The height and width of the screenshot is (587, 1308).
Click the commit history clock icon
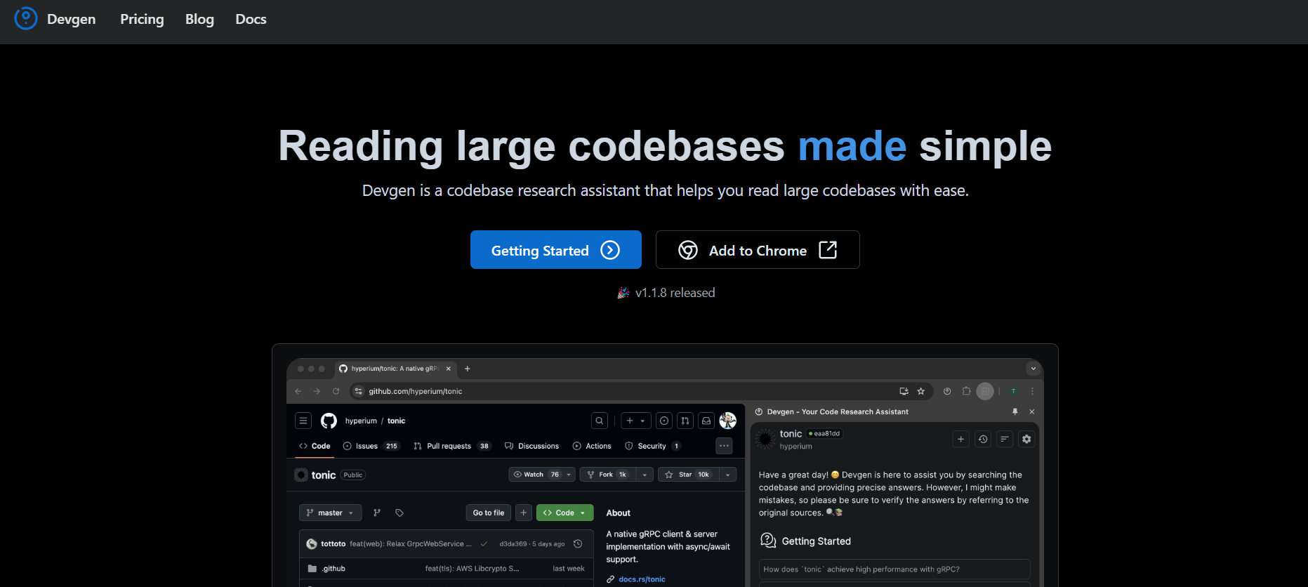[578, 543]
